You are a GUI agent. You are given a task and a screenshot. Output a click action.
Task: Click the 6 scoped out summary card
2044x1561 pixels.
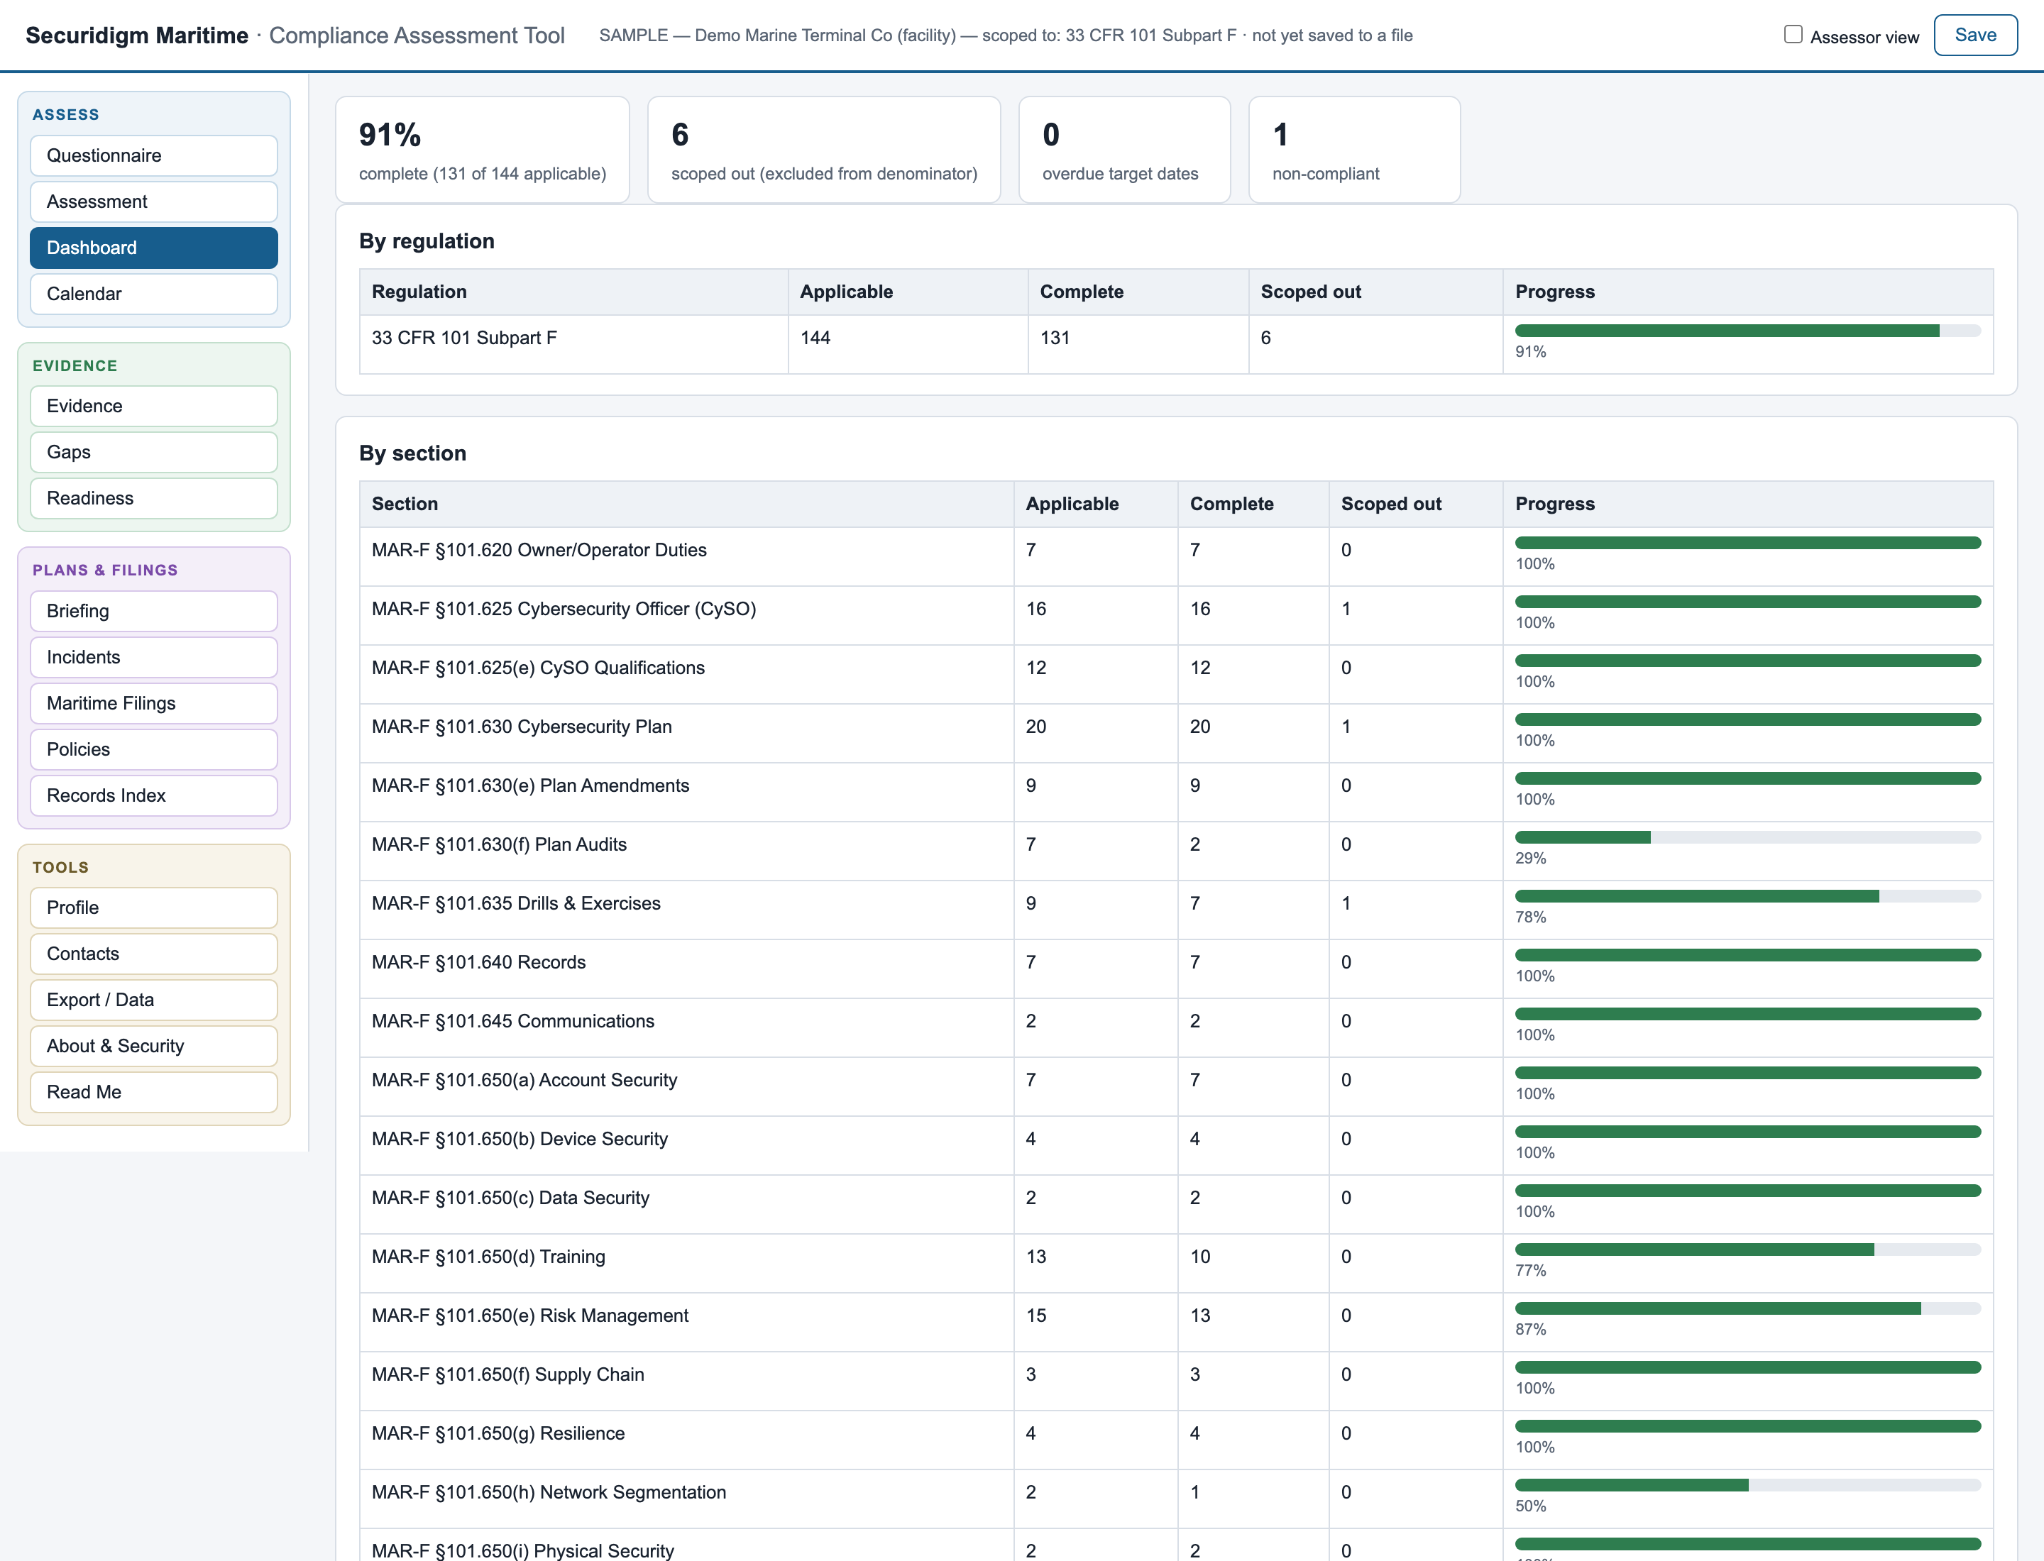pyautogui.click(x=823, y=150)
